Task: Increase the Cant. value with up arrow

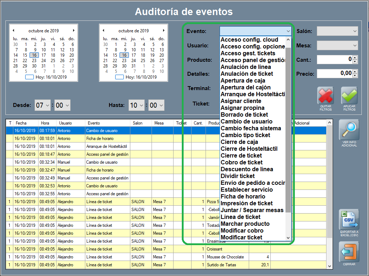Action: tap(355, 57)
